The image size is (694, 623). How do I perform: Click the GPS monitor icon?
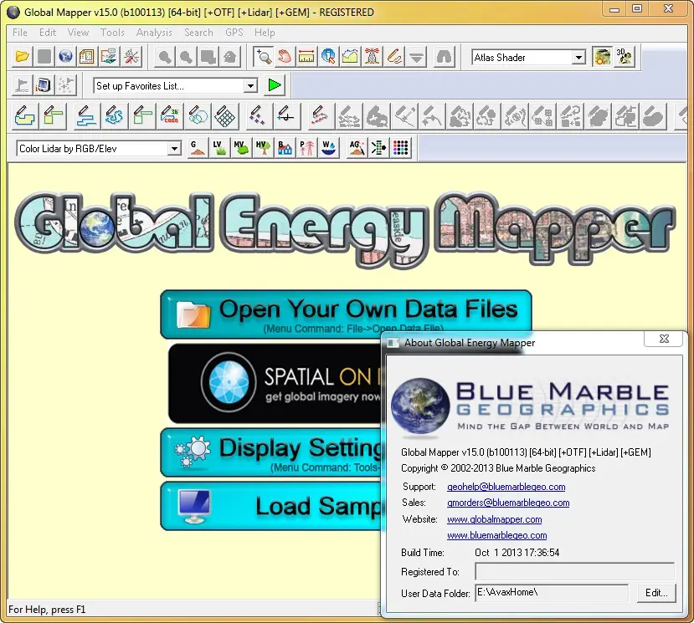44,85
